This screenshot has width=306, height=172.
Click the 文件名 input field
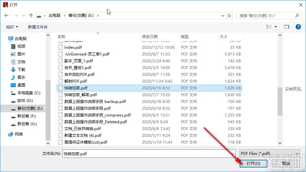pos(149,154)
